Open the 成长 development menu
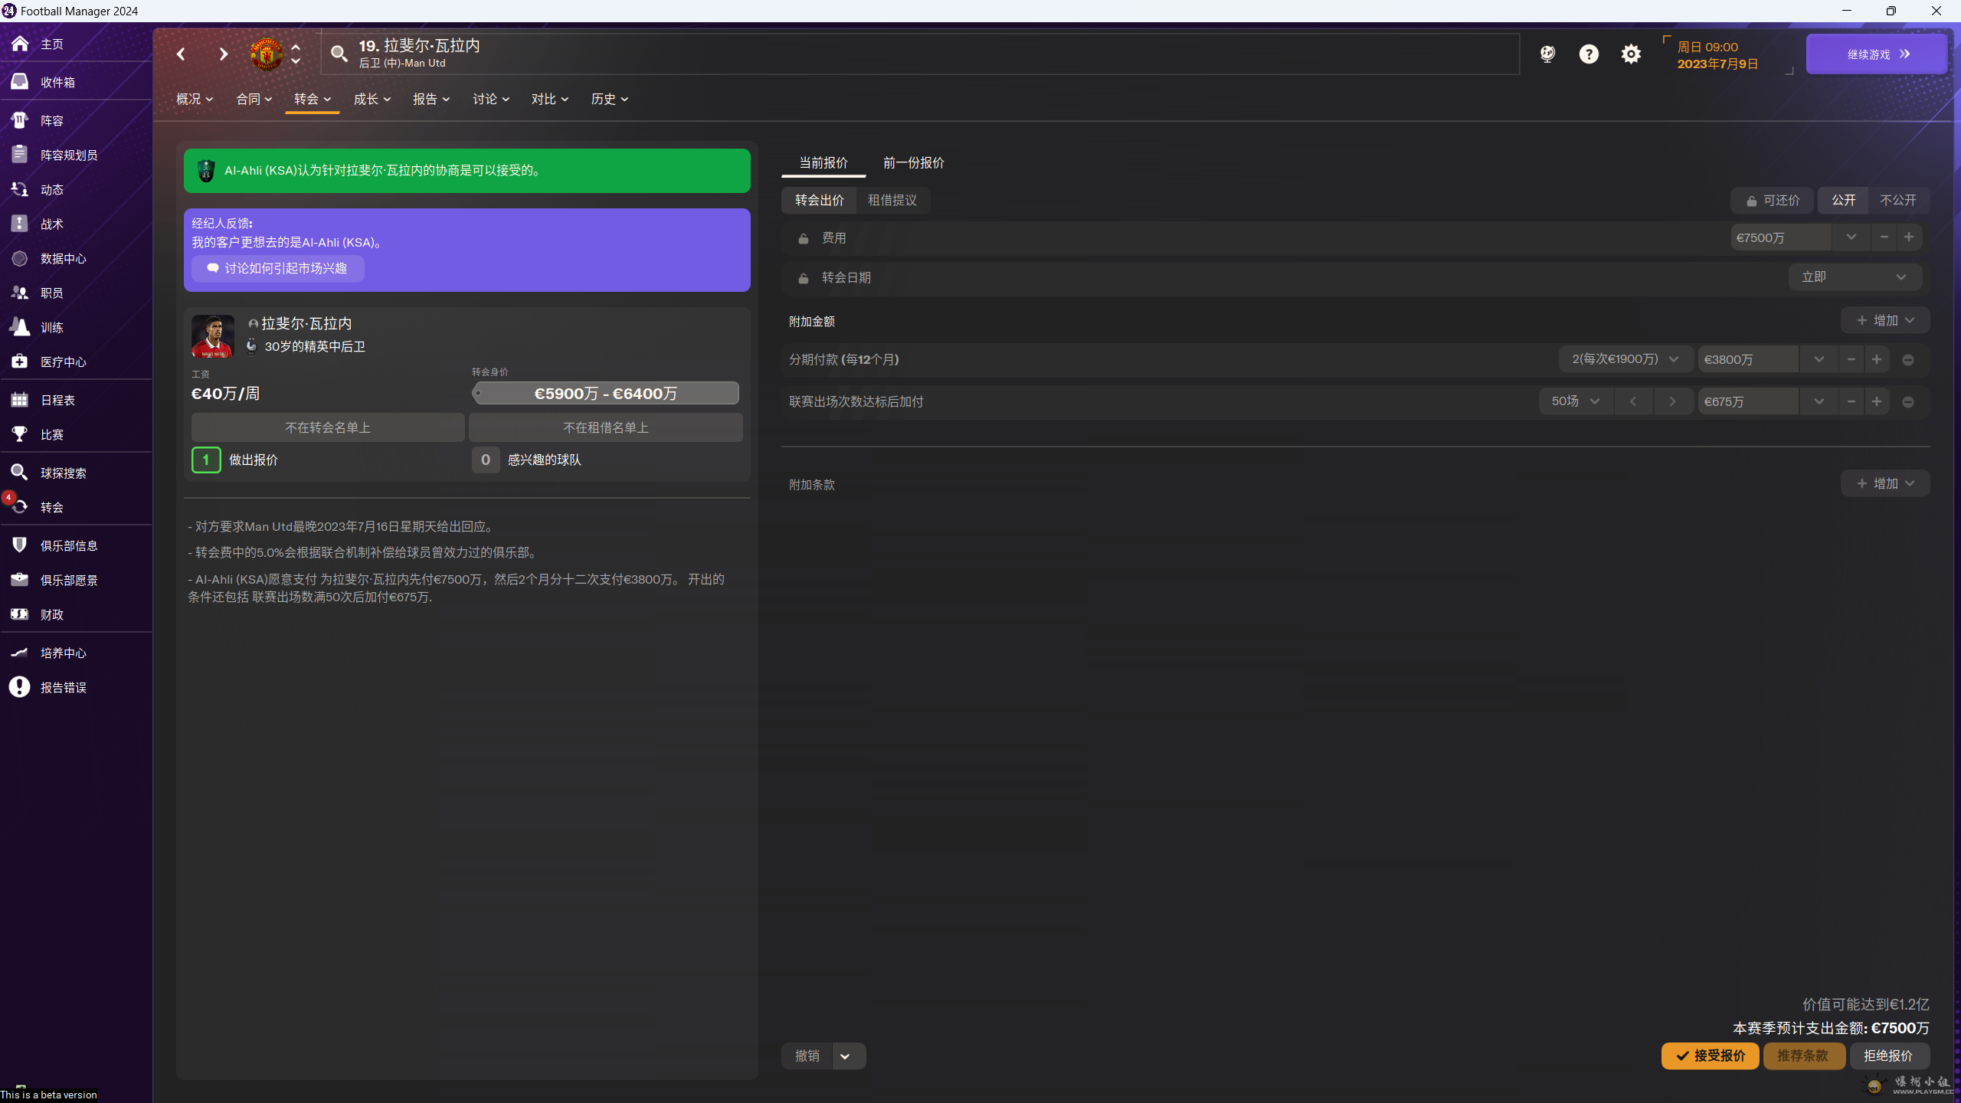Screen dimensions: 1961x1103 pyautogui.click(x=372, y=99)
